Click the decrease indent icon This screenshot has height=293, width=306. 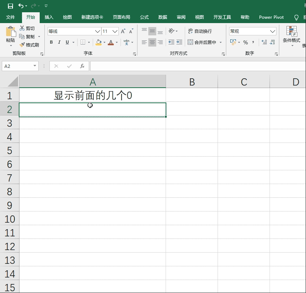coord(171,42)
